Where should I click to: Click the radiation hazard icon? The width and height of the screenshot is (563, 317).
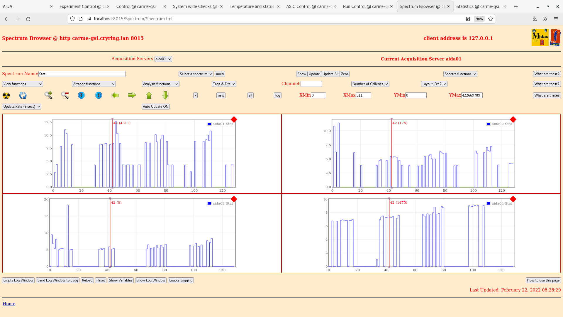(x=6, y=95)
